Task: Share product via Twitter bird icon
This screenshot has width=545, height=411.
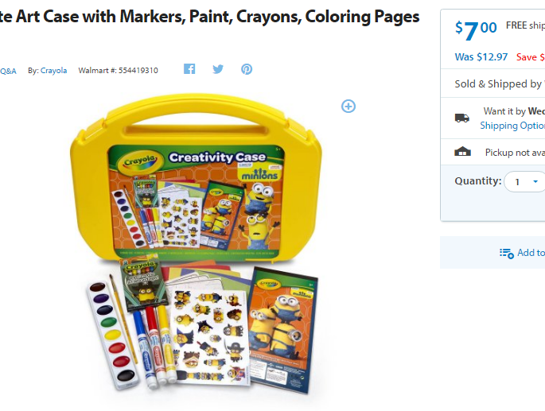Action: coord(218,69)
